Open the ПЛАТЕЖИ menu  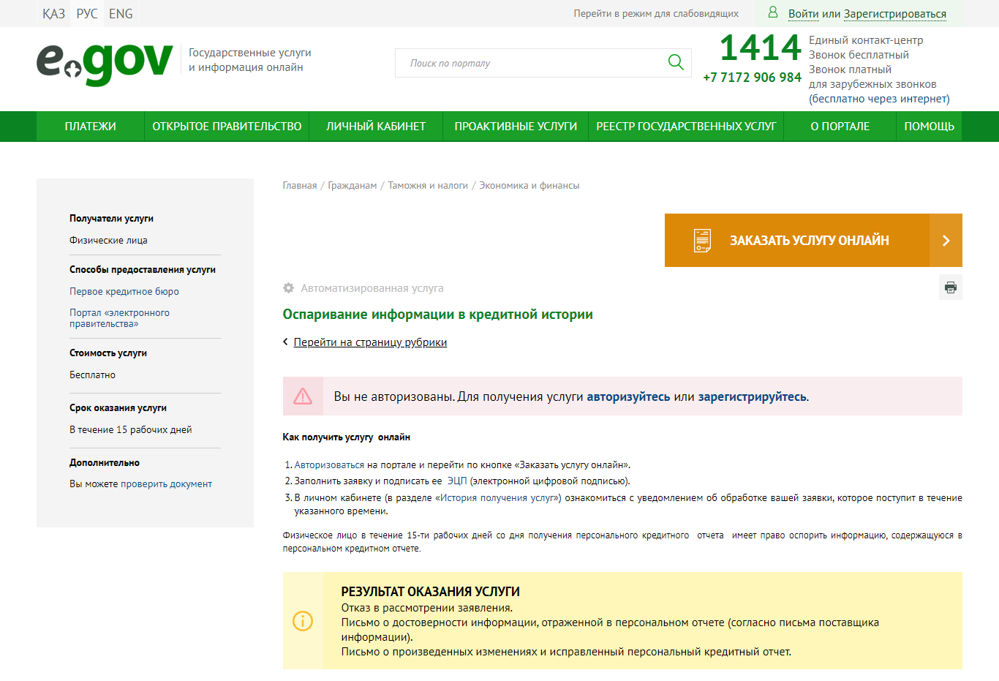[90, 127]
